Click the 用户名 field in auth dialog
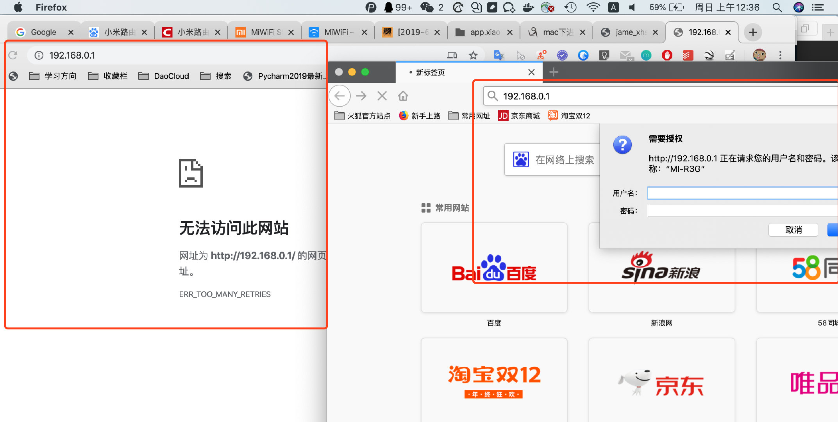 click(742, 193)
